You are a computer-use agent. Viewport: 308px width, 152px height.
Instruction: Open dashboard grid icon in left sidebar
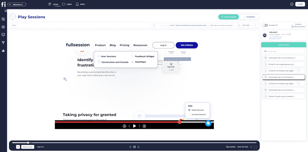coord(3,19)
